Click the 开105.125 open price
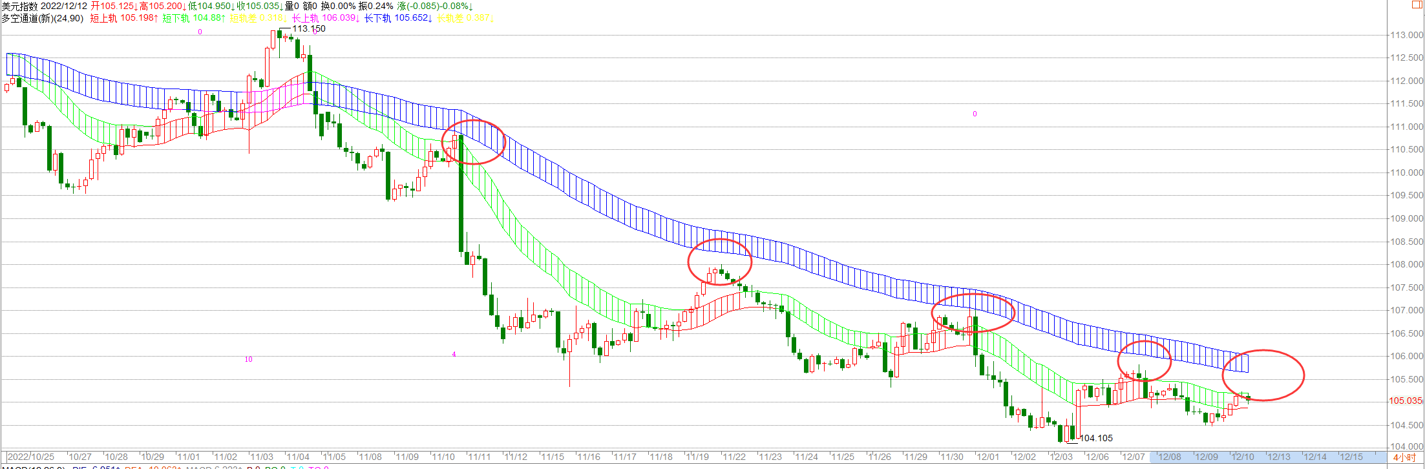Viewport: 1425px width, 469px height. click(114, 6)
